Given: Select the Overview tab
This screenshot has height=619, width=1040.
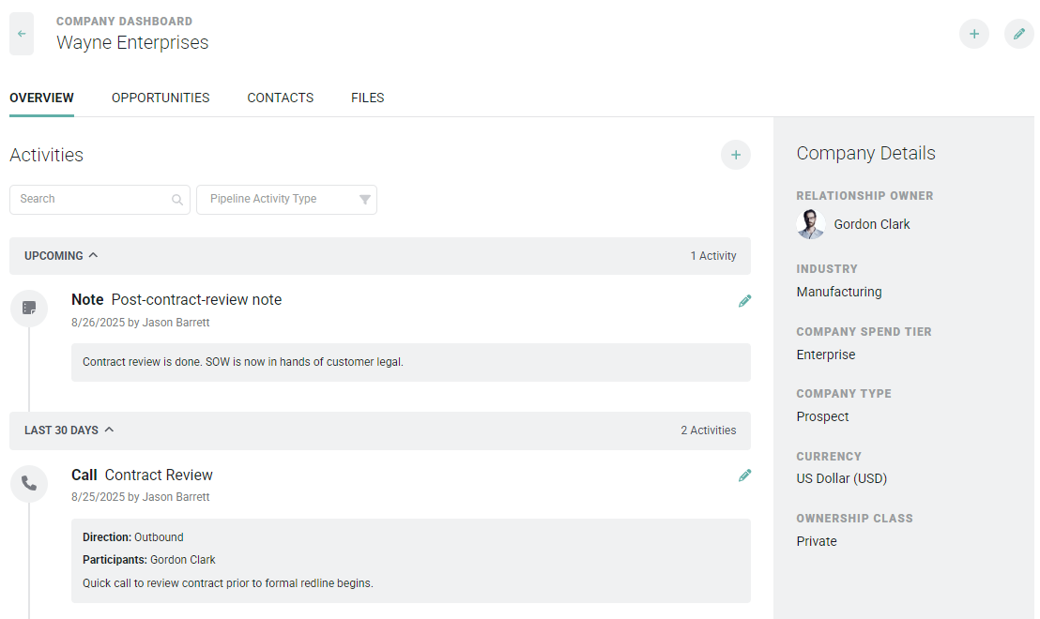Looking at the screenshot, I should point(41,98).
